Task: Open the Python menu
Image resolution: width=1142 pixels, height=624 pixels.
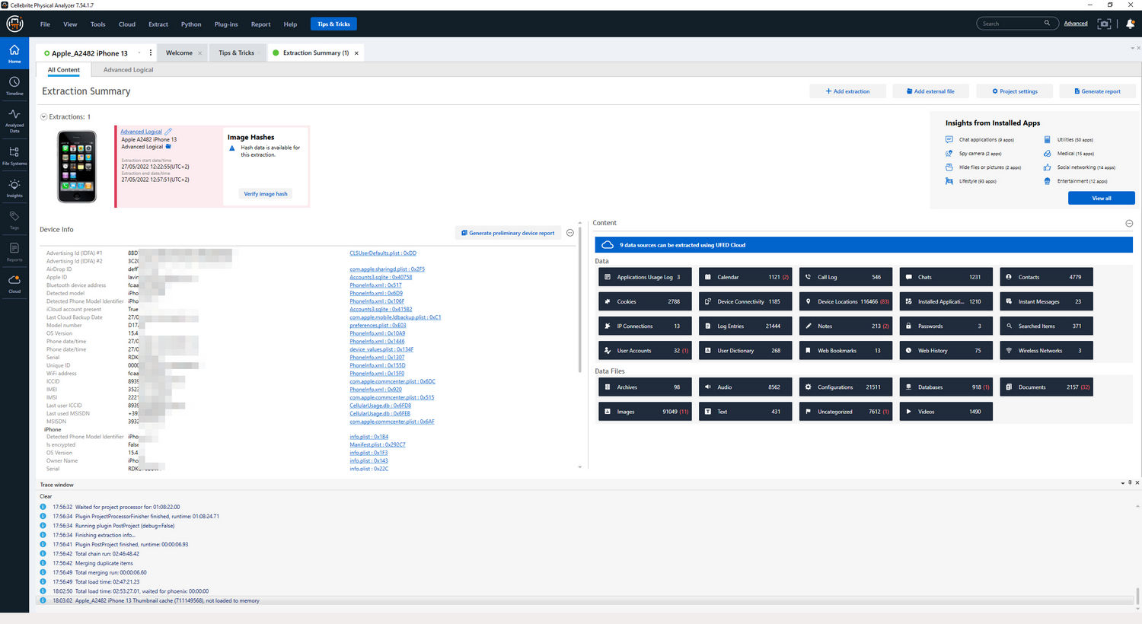Action: point(191,24)
